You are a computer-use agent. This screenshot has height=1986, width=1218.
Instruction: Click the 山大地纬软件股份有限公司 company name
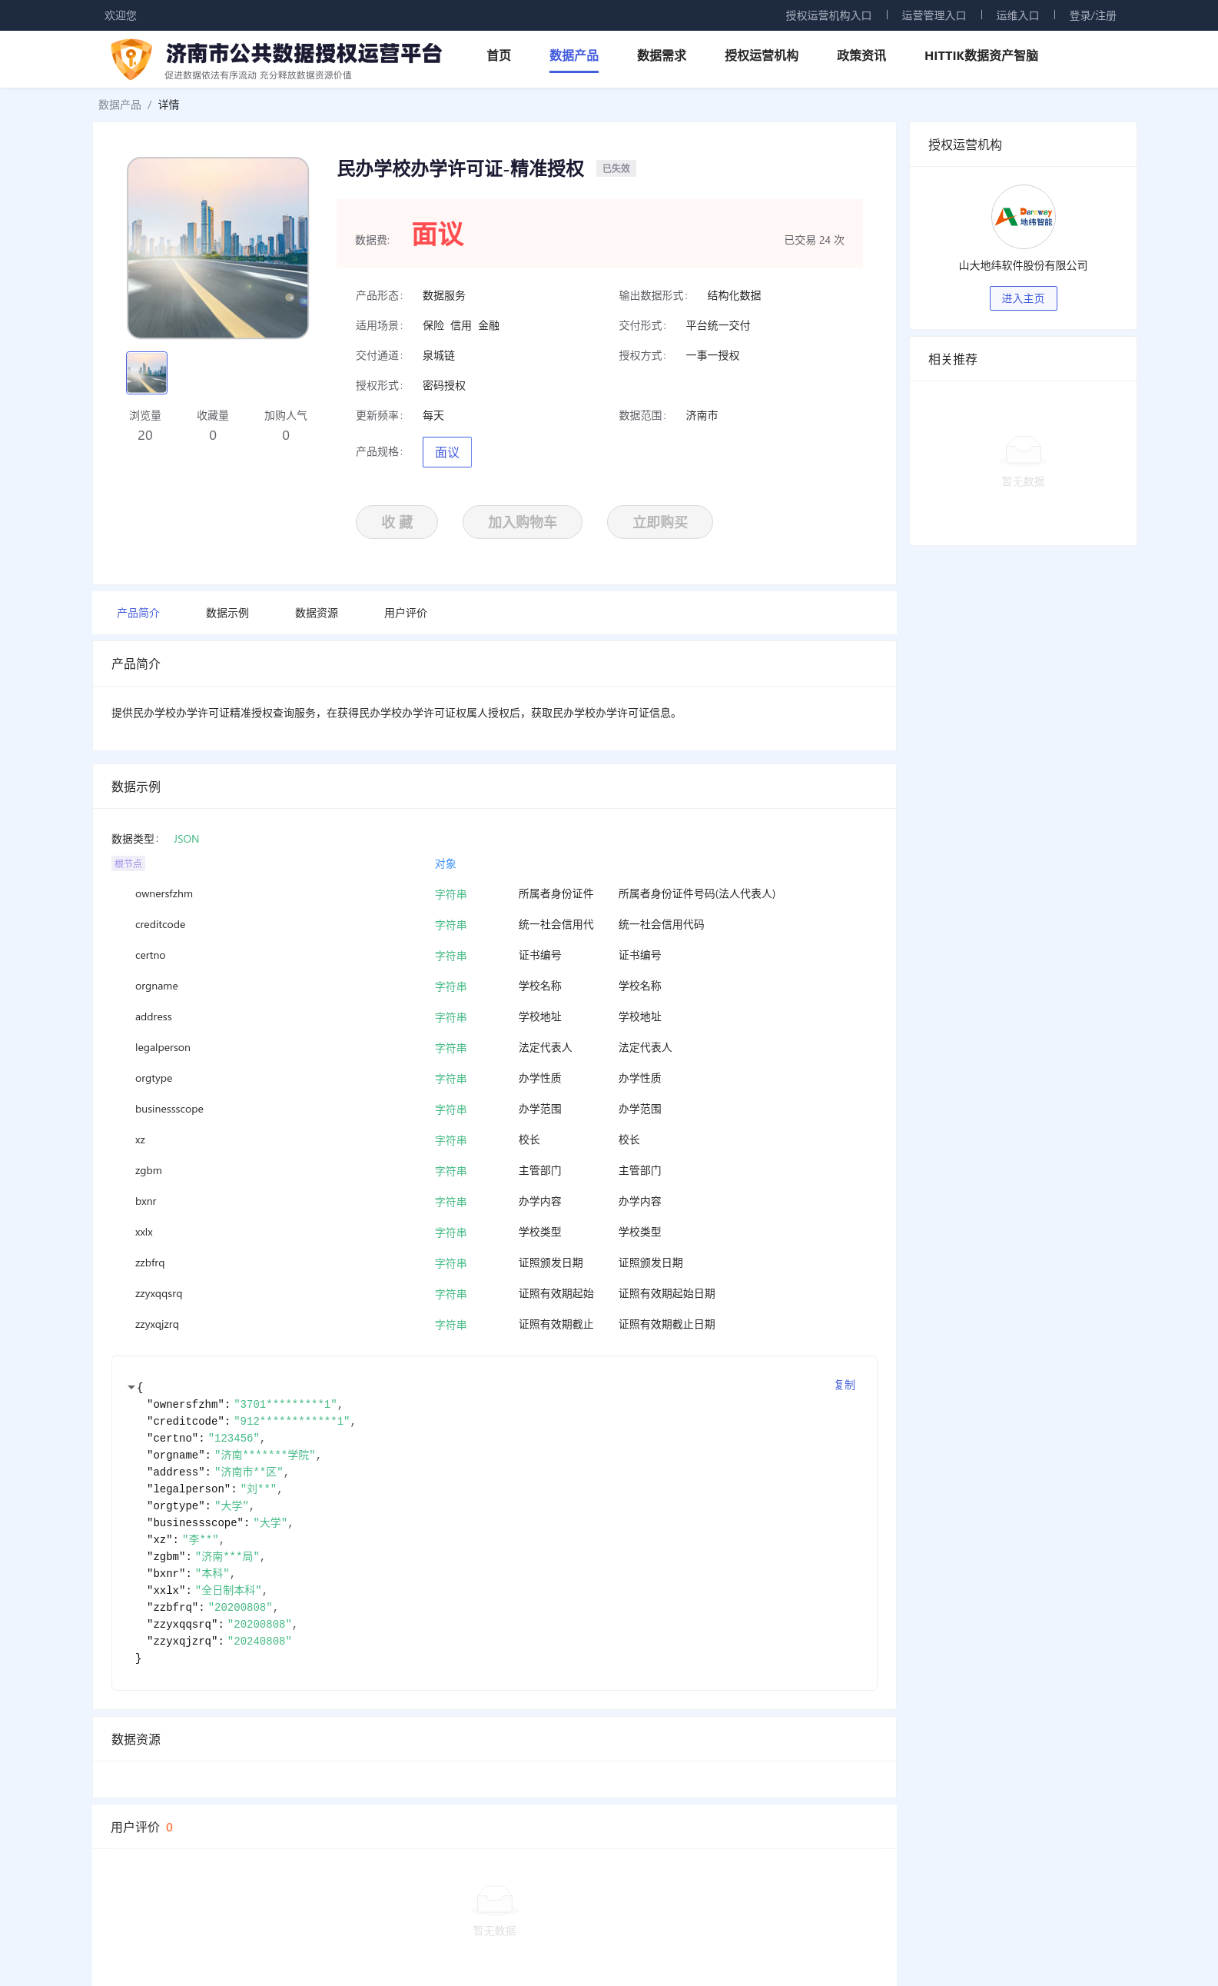point(1023,265)
